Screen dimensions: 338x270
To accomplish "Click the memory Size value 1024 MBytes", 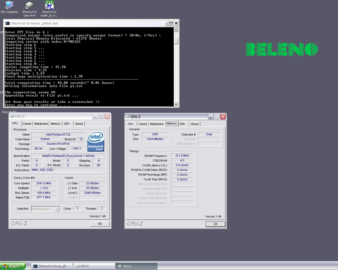I will point(155,139).
